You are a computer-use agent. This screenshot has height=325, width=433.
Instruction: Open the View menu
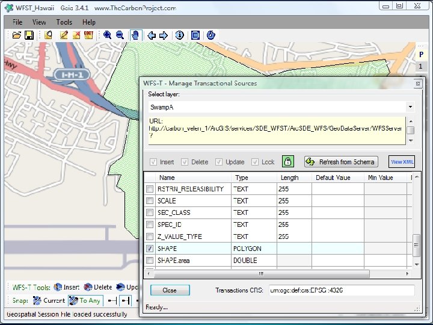39,22
